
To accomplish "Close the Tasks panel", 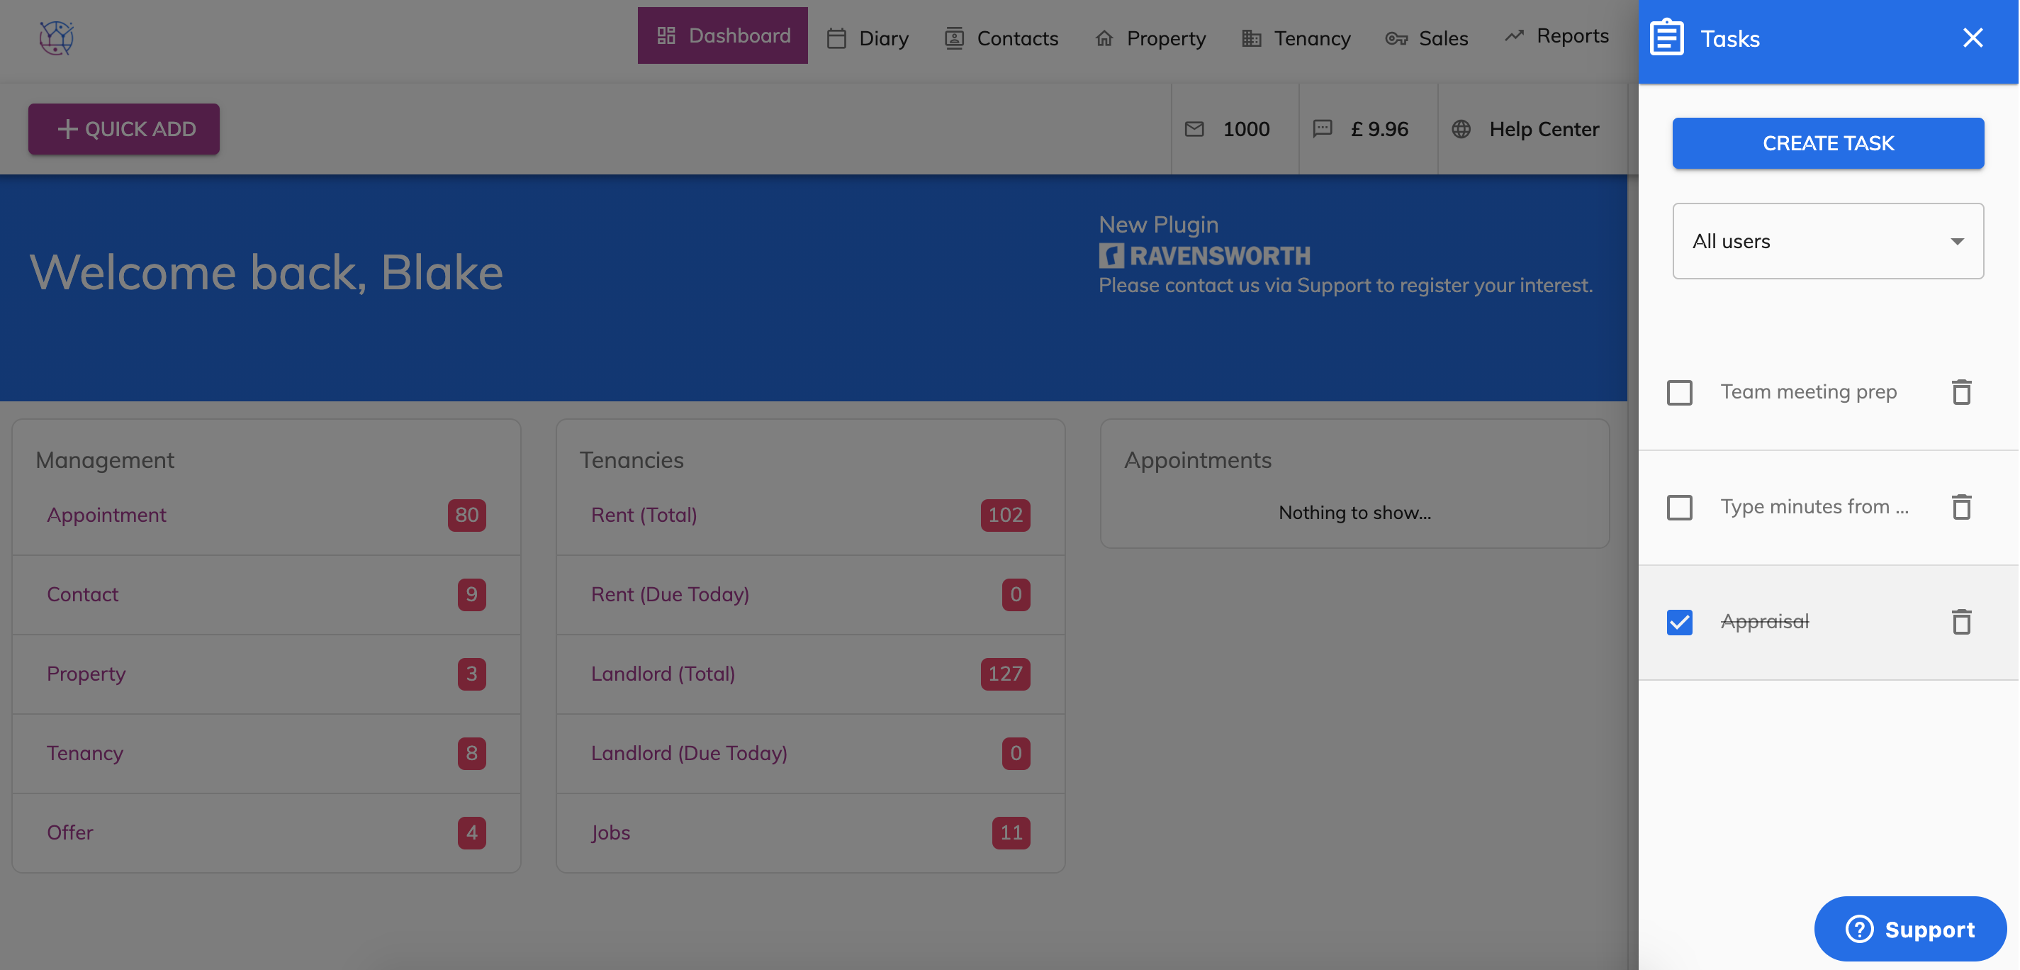I will 1973,38.
